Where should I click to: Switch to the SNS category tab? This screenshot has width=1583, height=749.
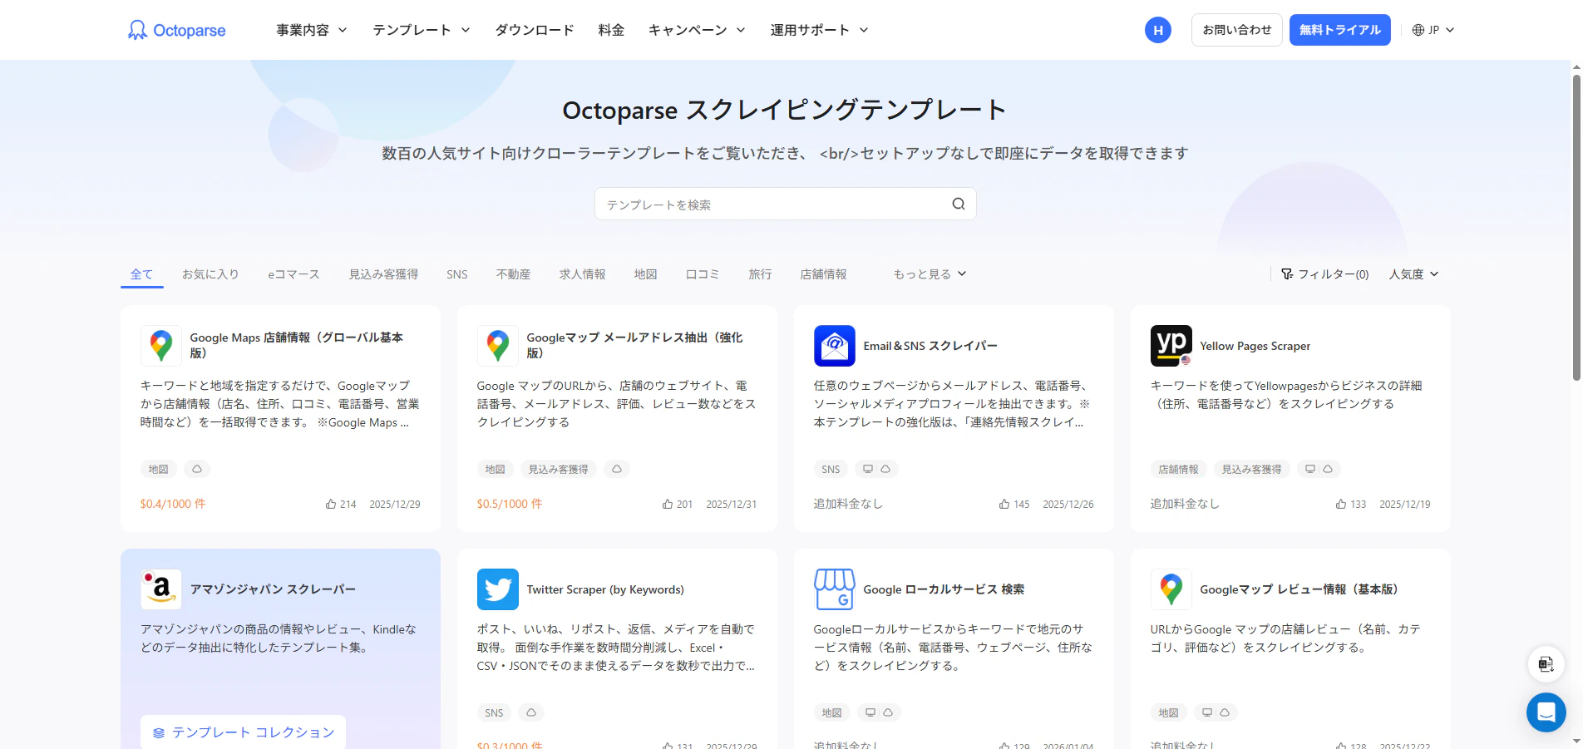point(456,273)
